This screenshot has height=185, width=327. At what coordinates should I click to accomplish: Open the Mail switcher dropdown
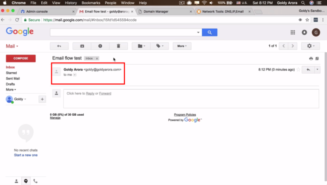click(12, 46)
